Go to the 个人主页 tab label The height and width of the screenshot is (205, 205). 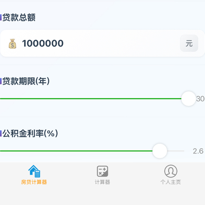pyautogui.click(x=171, y=182)
